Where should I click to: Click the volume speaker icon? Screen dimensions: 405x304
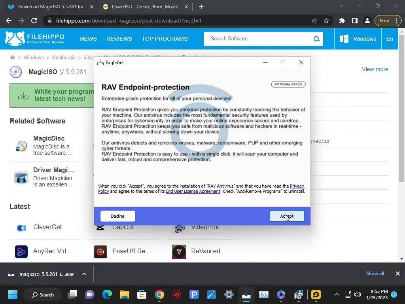click(x=358, y=294)
